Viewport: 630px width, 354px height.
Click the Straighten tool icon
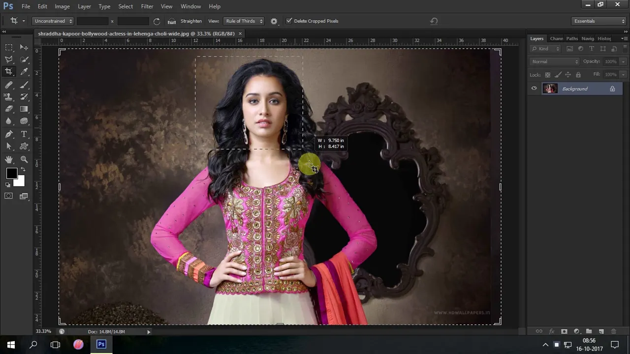(172, 21)
